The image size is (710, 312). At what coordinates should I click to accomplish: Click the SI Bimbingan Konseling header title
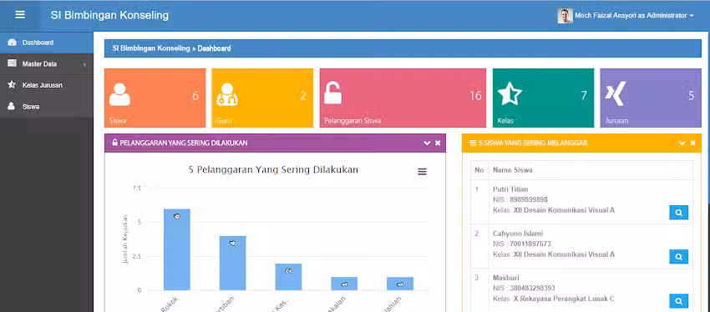[x=109, y=15]
